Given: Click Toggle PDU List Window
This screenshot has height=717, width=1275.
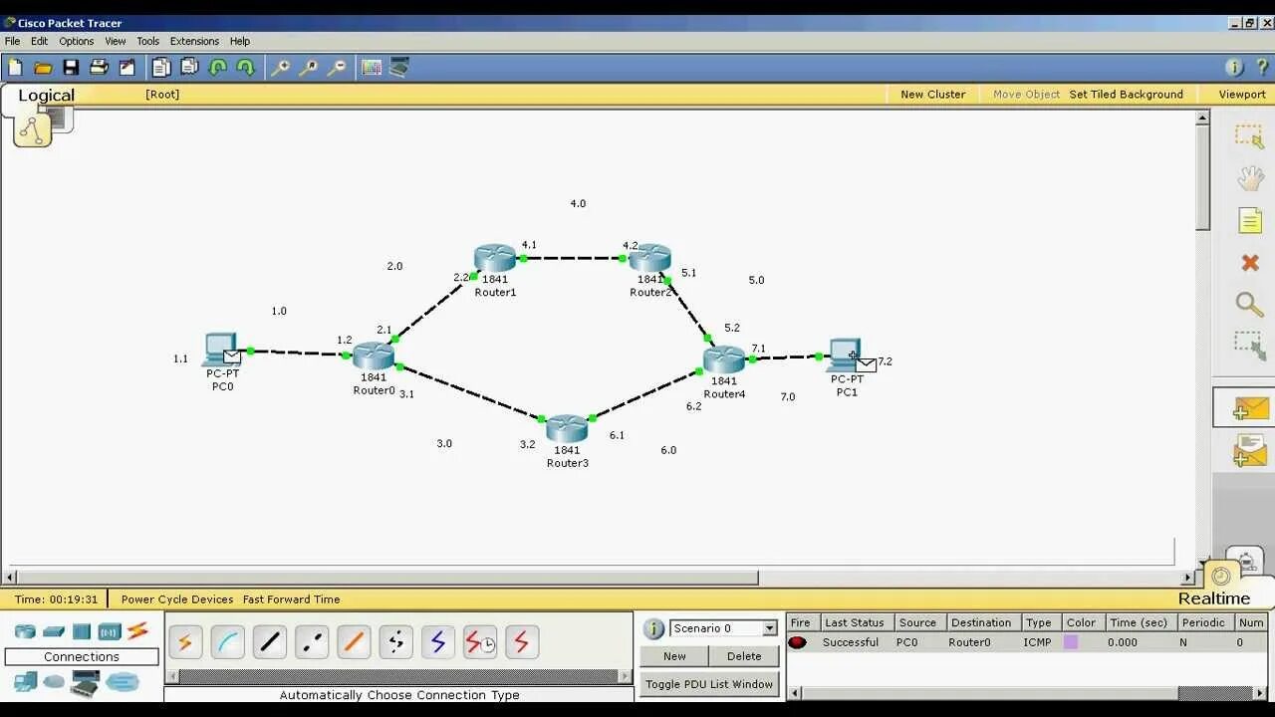Looking at the screenshot, I should click(x=709, y=684).
